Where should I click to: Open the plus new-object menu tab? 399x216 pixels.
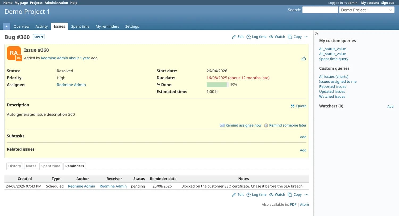[6, 26]
